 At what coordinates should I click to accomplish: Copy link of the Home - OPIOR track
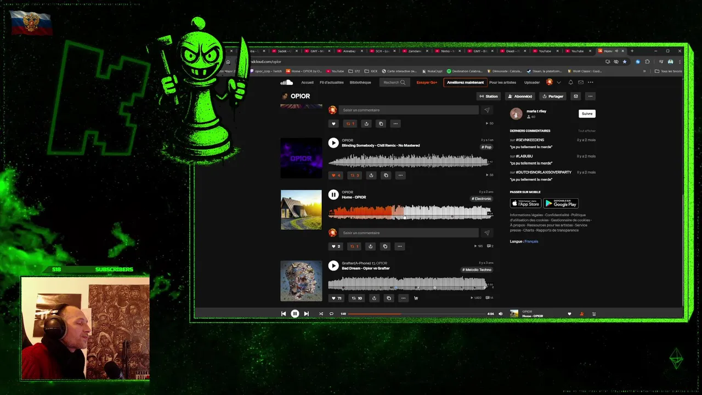point(385,246)
